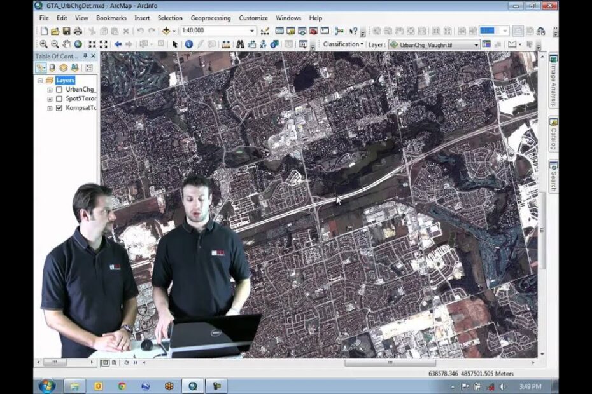This screenshot has width=592, height=394.
Task: Pin the Table Of Contents panel
Action: [x=85, y=56]
